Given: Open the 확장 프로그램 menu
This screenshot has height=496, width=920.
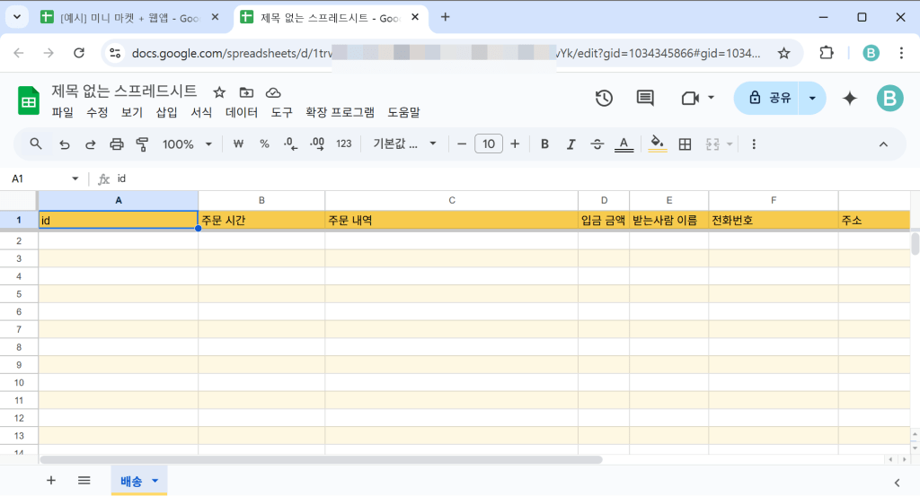Looking at the screenshot, I should (x=340, y=113).
